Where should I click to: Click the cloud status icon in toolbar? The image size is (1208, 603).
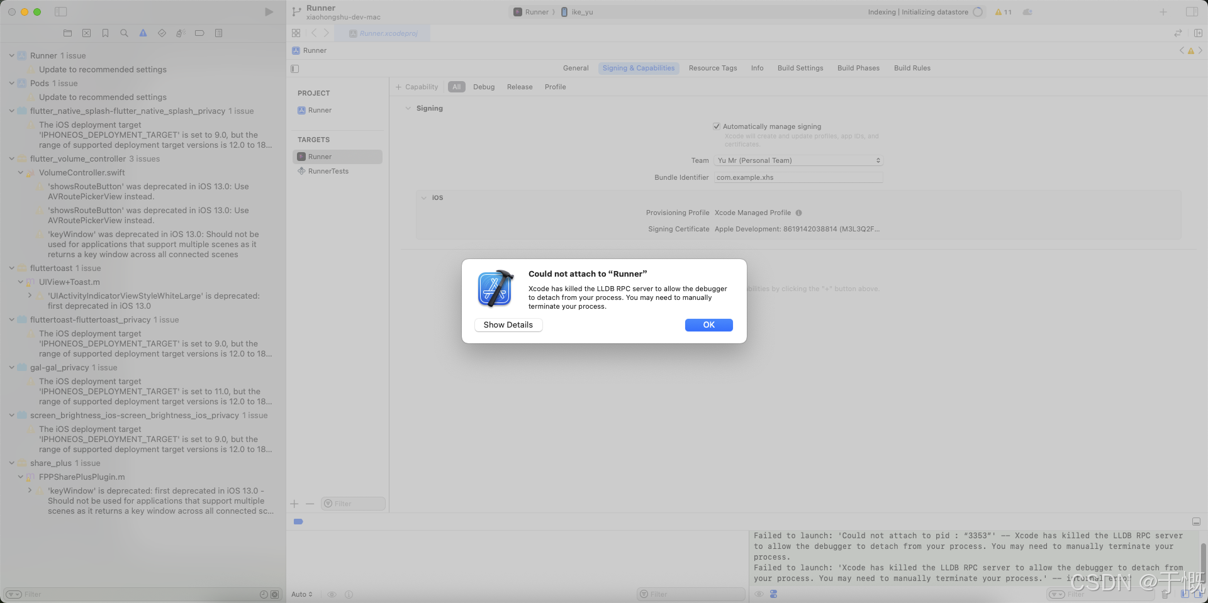pyautogui.click(x=1027, y=12)
